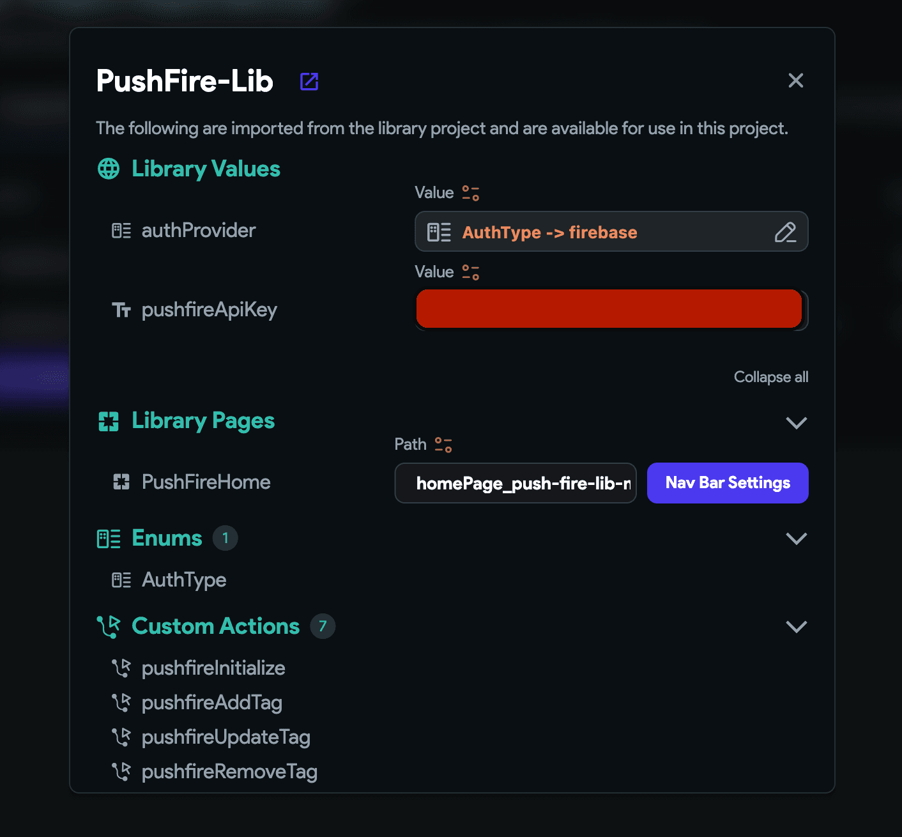Viewport: 902px width, 837px height.
Task: Select the pushfireAddTag custom action
Action: 211,703
